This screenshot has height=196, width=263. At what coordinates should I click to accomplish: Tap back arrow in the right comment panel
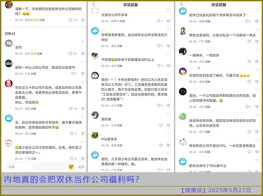pyautogui.click(x=180, y=5)
